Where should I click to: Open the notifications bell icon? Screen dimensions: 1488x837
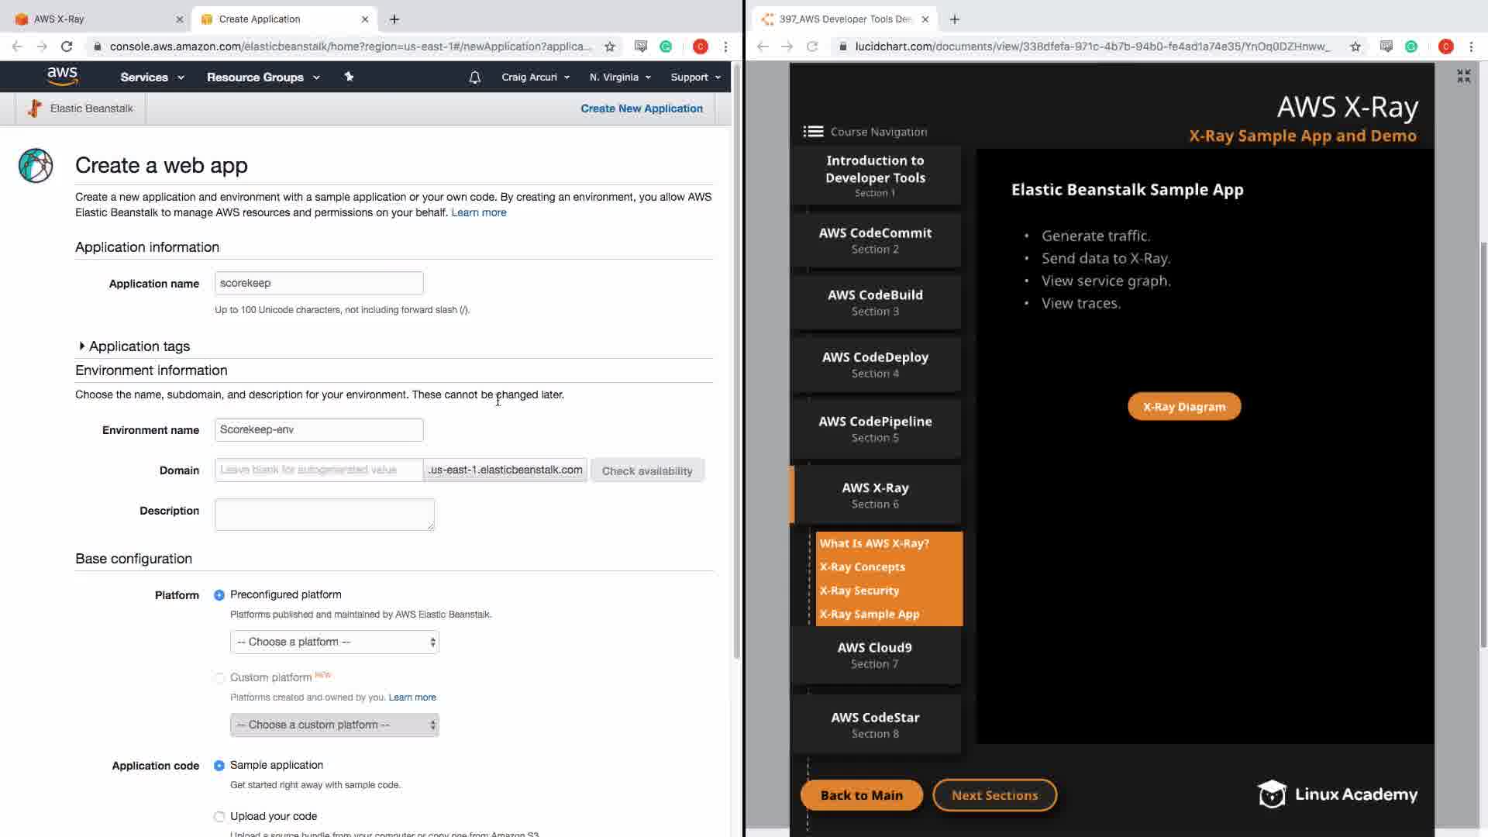click(x=475, y=77)
